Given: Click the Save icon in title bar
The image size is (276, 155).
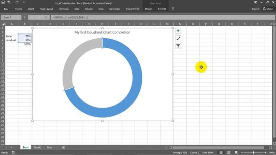Looking at the screenshot, I should (x=3, y=2).
